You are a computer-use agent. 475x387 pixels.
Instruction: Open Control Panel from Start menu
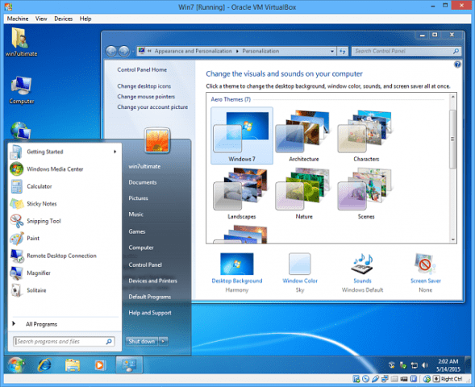tap(145, 264)
